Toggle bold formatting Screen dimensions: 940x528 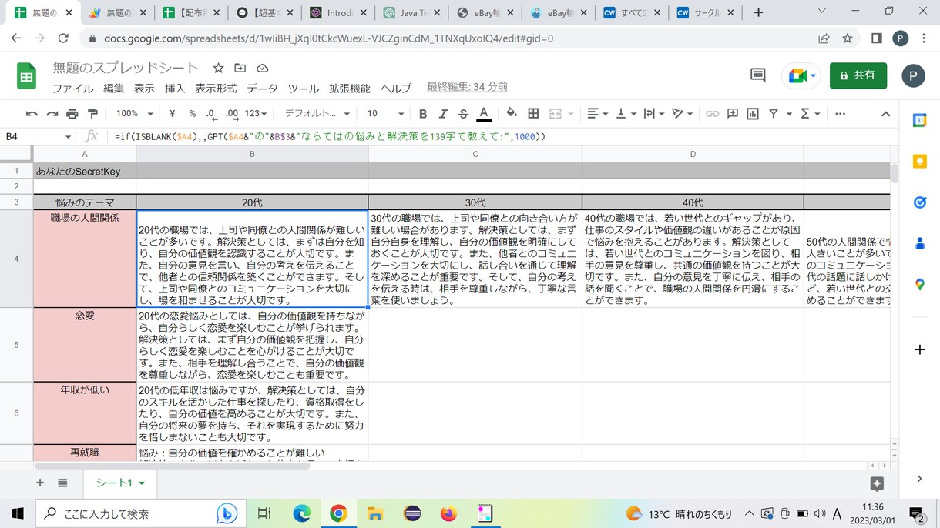coord(423,114)
